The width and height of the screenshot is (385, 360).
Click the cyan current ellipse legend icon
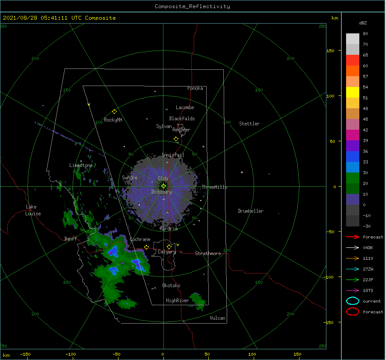tap(352, 301)
